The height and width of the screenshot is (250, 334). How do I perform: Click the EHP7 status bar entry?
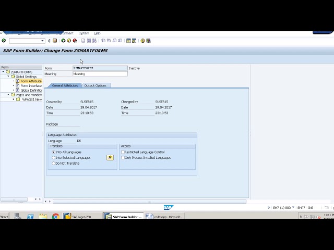301,207
